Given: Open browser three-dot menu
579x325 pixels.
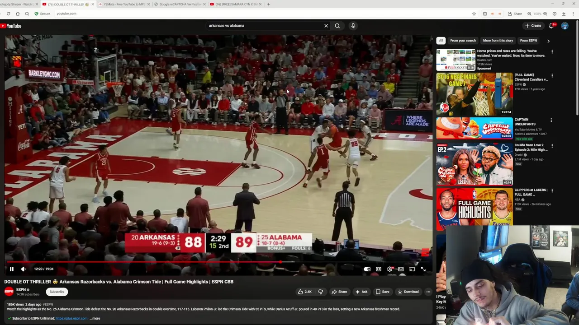Looking at the screenshot, I should coord(573,14).
